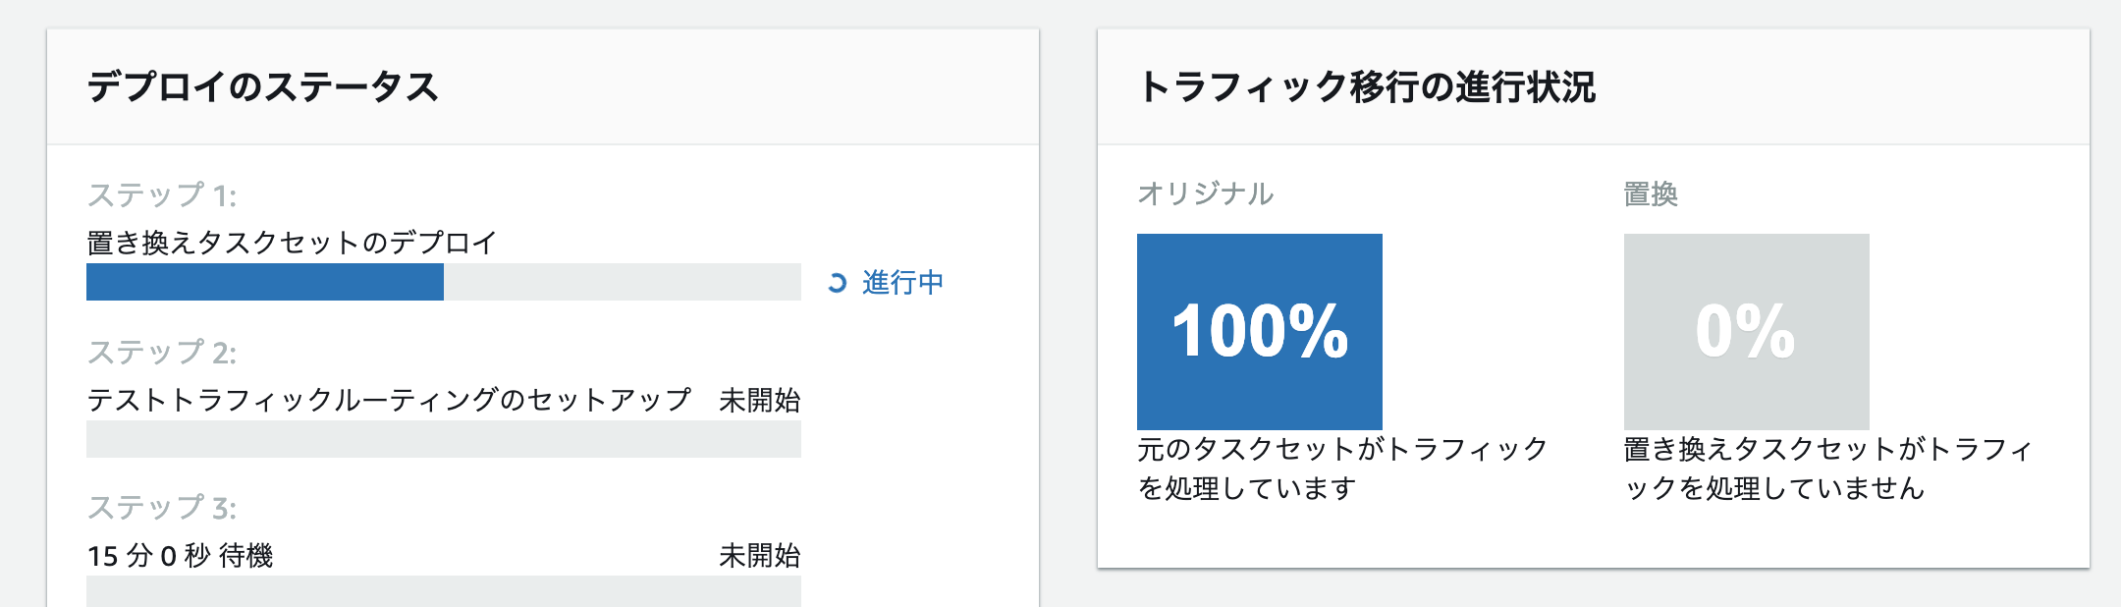
Task: Click テストトラフィックルーティングのセットアップ step title
Action: coord(389,400)
